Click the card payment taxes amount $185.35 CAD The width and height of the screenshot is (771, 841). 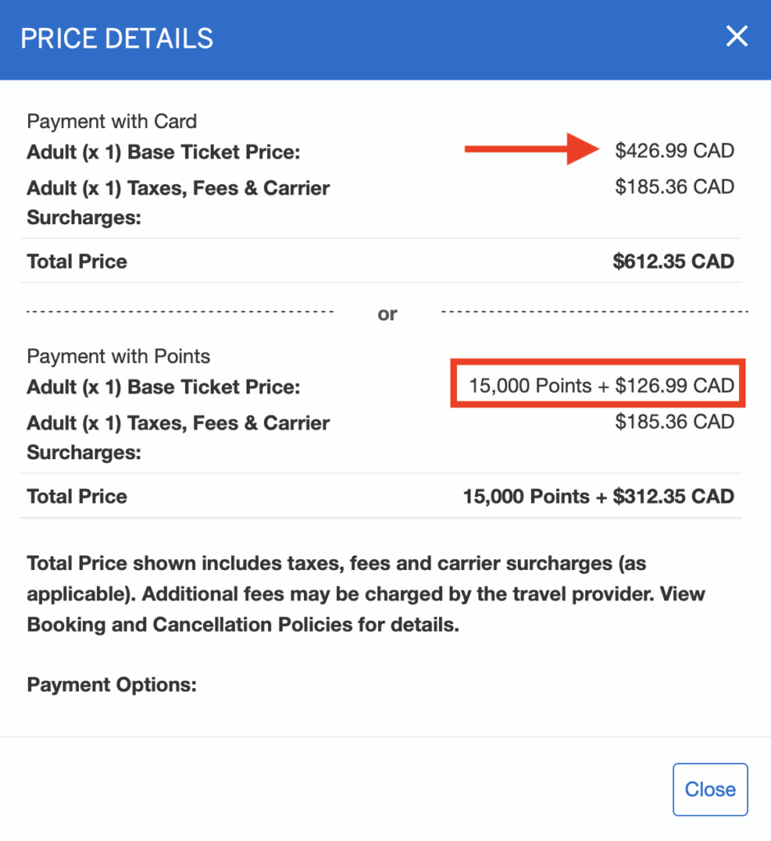click(x=674, y=186)
